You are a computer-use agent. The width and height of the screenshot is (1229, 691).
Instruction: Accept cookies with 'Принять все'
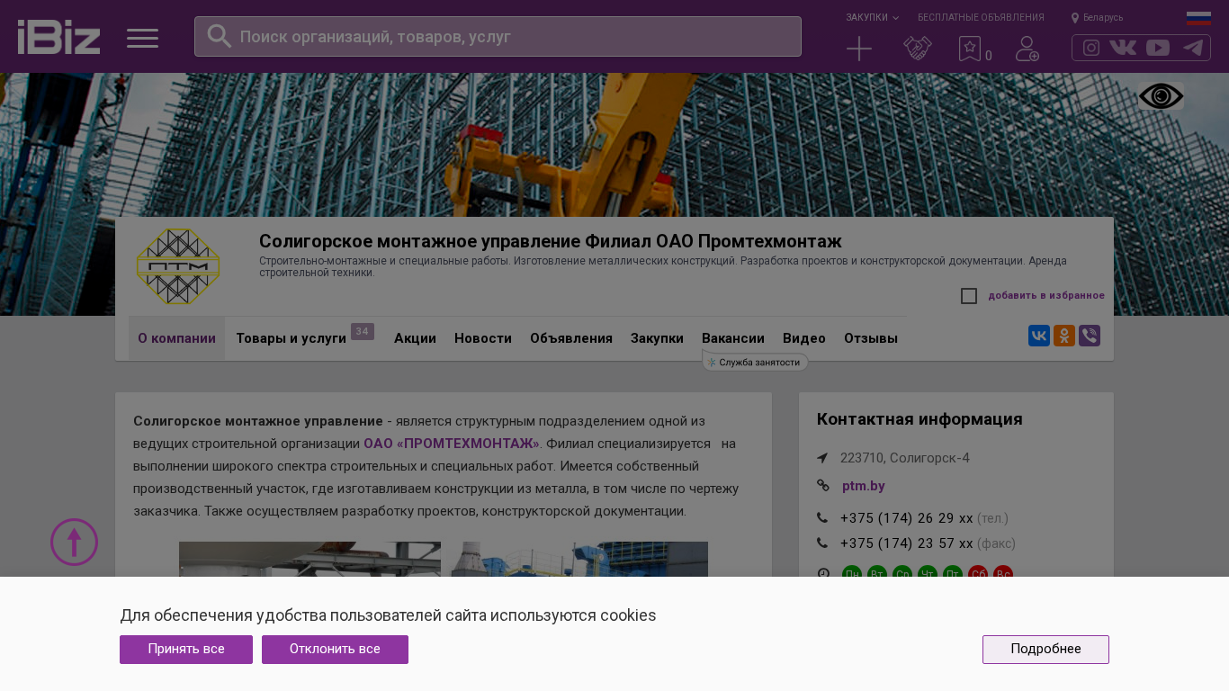click(x=186, y=650)
